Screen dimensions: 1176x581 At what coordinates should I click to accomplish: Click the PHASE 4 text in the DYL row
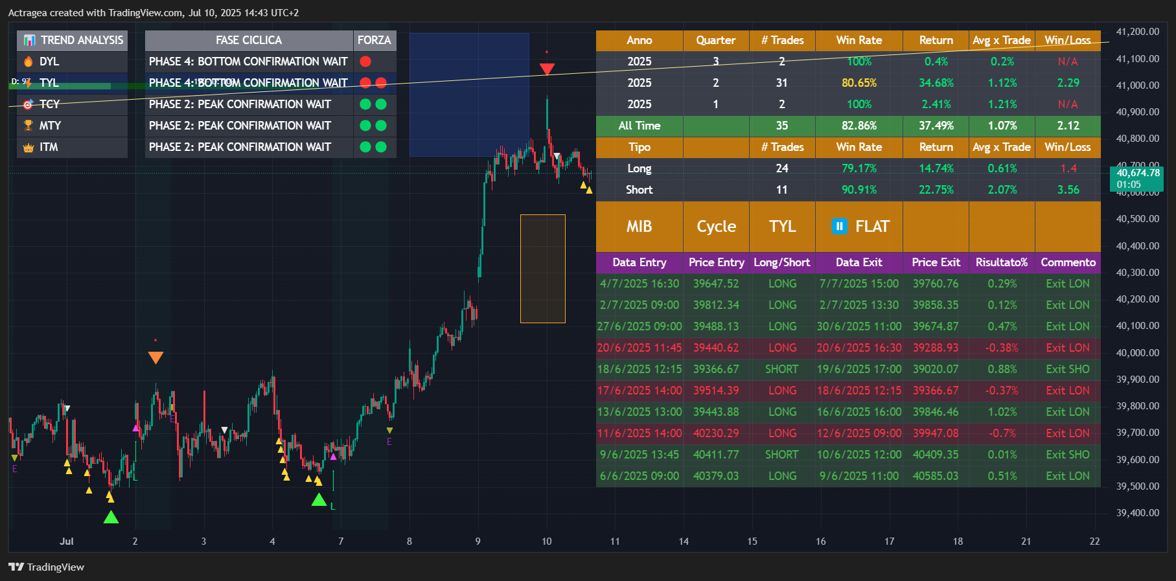tap(248, 62)
